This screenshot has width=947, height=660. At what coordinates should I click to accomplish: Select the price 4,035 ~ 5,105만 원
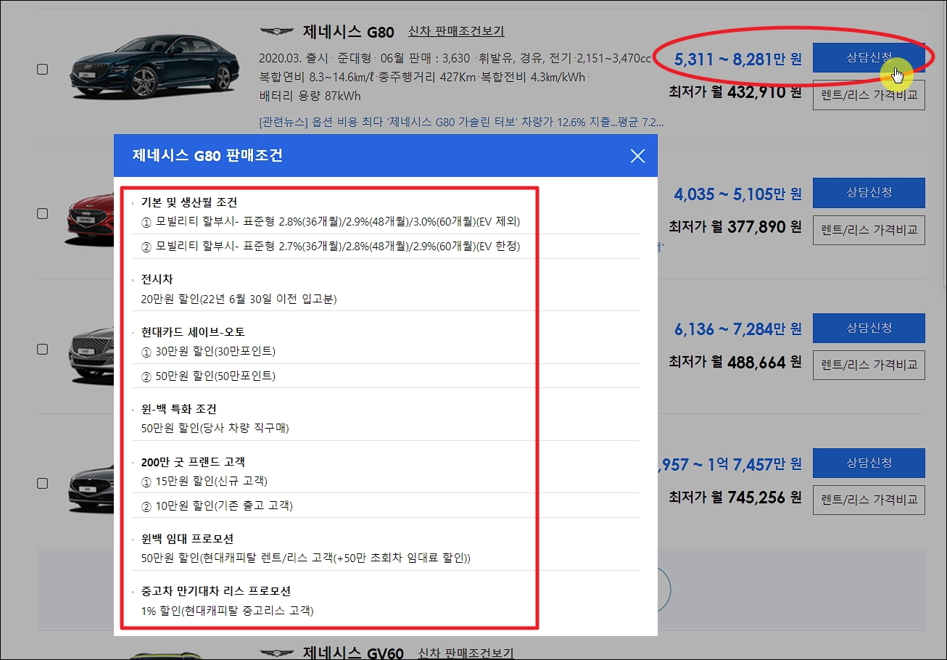click(x=738, y=194)
